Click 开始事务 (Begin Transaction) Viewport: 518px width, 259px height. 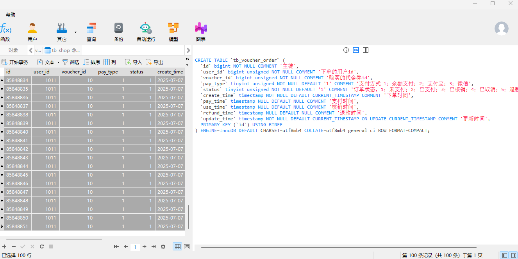15,62
